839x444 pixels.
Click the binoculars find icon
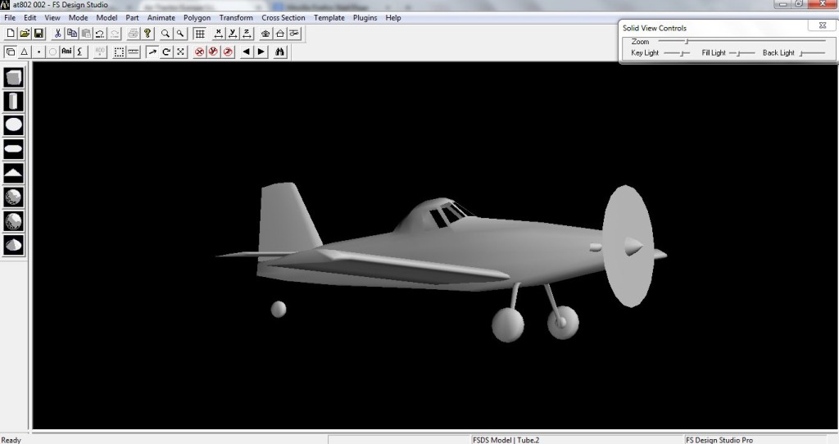(x=280, y=52)
